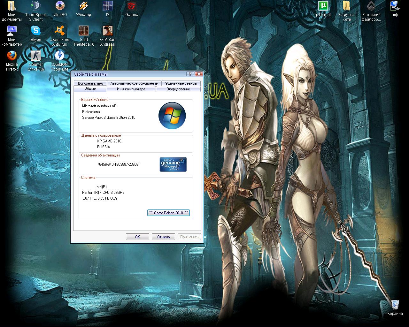Select the µTorrent desktop icon
The image size is (409, 327).
pyautogui.click(x=323, y=9)
